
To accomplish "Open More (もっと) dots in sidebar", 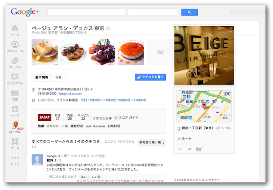I will pos(15,158).
